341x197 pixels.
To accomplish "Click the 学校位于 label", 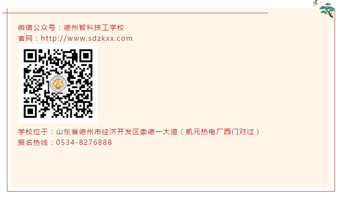I will 33,132.
